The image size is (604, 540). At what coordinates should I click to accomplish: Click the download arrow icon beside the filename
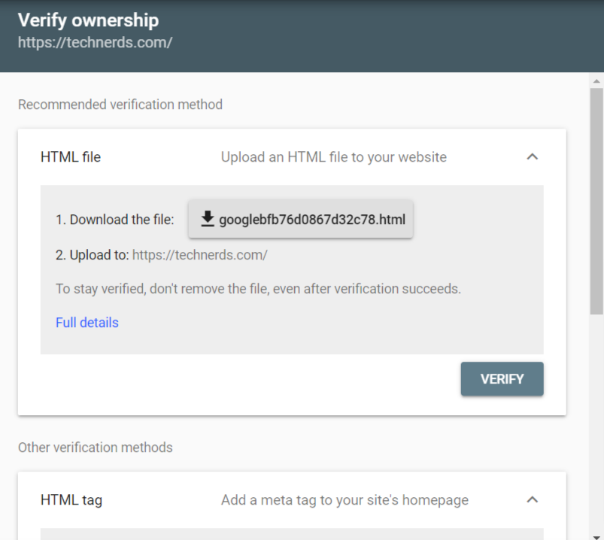pyautogui.click(x=208, y=219)
